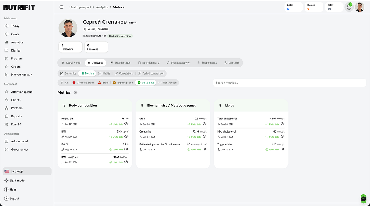Toggle visibility eye for glomerular filtration rate
The height and width of the screenshot is (206, 370).
click(204, 149)
